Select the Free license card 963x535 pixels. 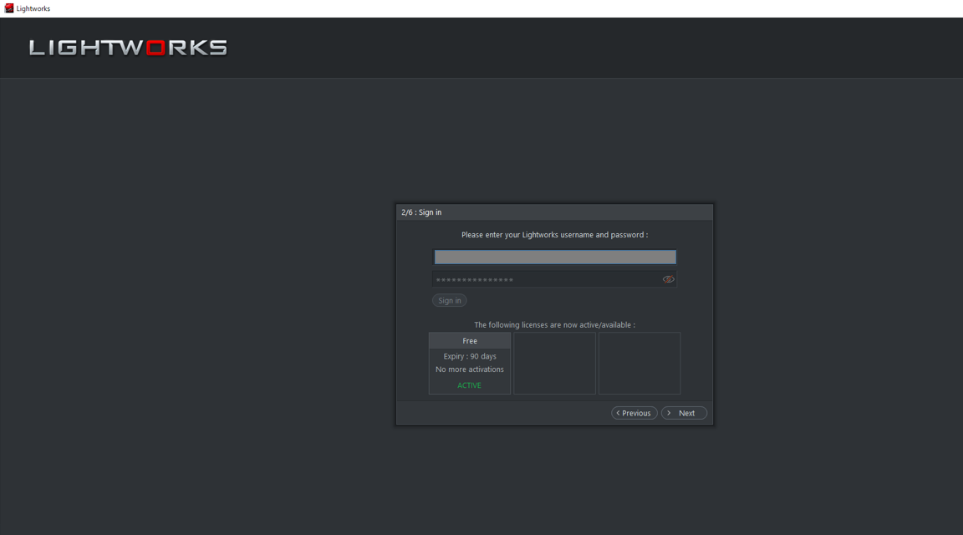click(469, 363)
